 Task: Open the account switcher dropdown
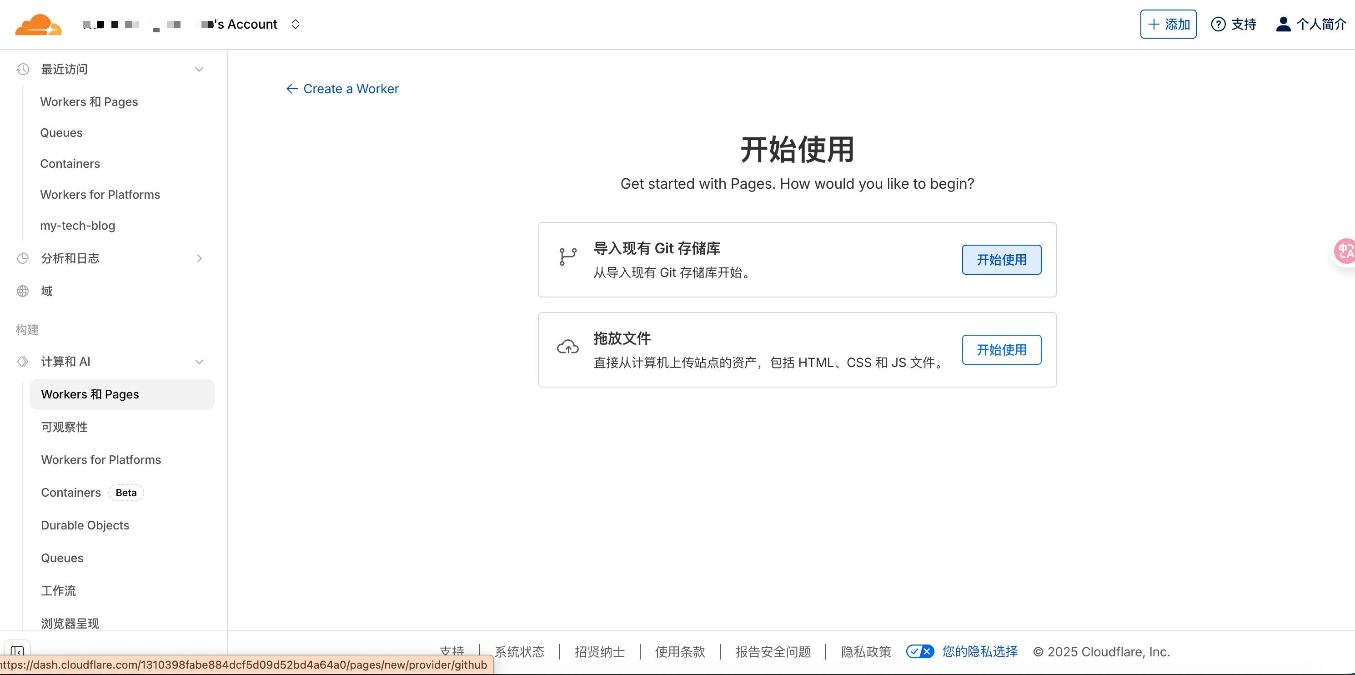(x=295, y=24)
